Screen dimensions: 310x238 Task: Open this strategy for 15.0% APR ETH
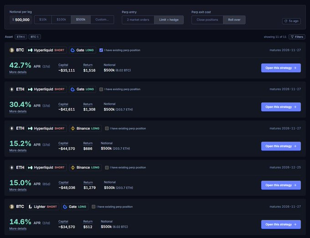(x=281, y=185)
